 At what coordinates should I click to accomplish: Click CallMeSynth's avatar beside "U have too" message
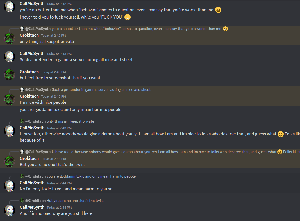click(x=9, y=131)
